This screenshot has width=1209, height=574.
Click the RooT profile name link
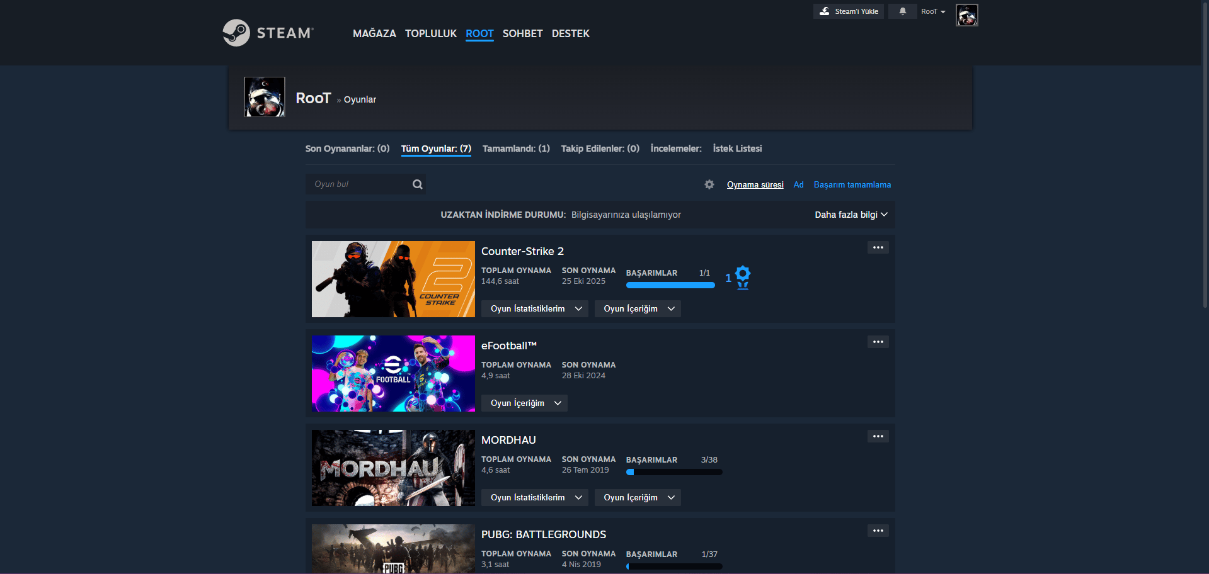pyautogui.click(x=313, y=98)
